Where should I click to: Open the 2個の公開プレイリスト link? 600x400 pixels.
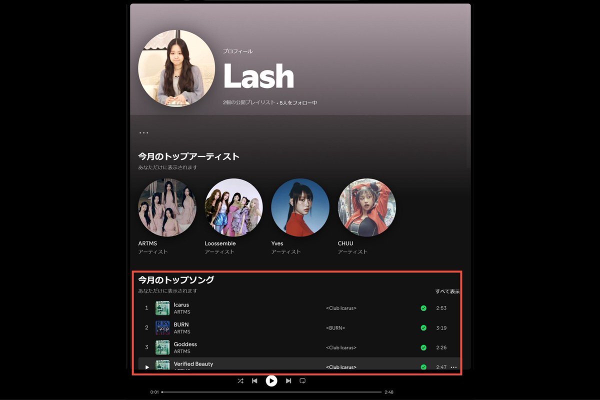(x=249, y=102)
